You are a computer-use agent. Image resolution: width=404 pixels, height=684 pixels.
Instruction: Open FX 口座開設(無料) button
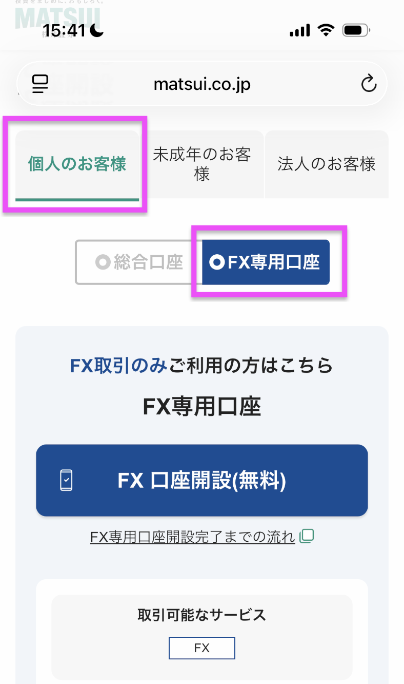click(202, 480)
